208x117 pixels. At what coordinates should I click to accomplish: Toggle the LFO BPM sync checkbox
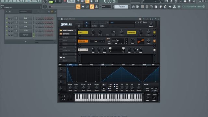[x=115, y=84]
